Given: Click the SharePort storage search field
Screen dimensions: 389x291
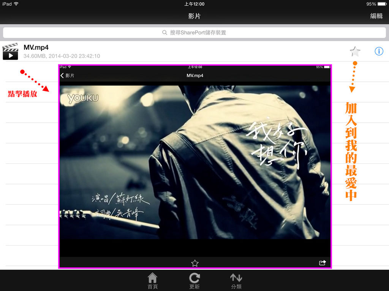Looking at the screenshot, I should [194, 33].
